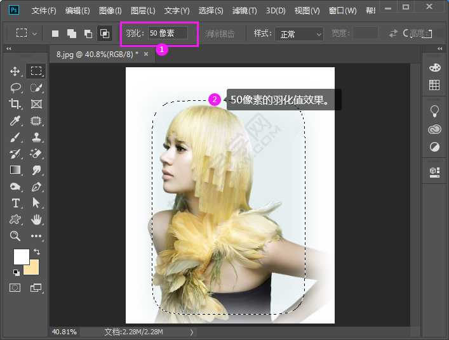
Task: Open the 滤镜(T) menu
Action: (245, 11)
